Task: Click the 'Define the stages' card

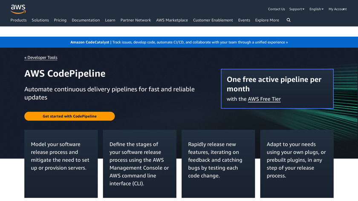Action: click(139, 164)
